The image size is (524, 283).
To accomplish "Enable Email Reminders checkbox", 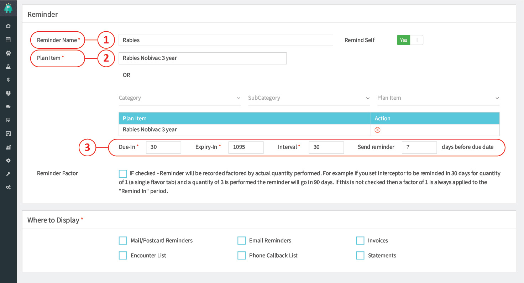I will click(x=241, y=241).
